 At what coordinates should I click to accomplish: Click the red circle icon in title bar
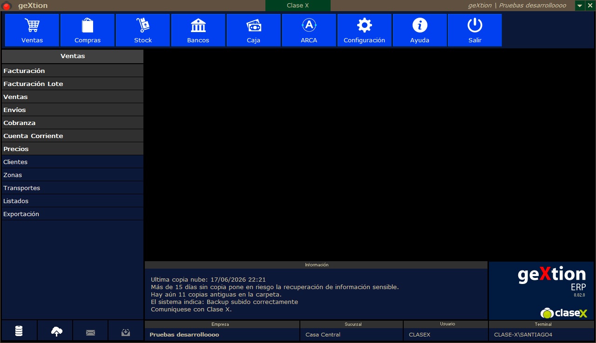click(x=7, y=6)
